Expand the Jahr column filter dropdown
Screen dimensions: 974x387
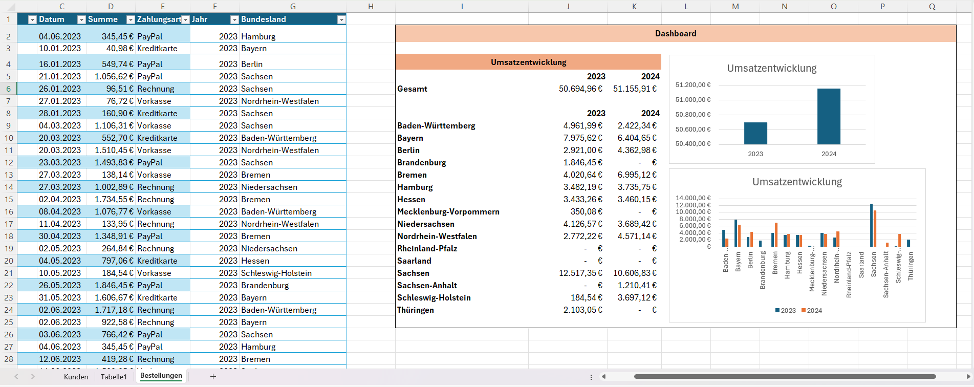pos(234,20)
